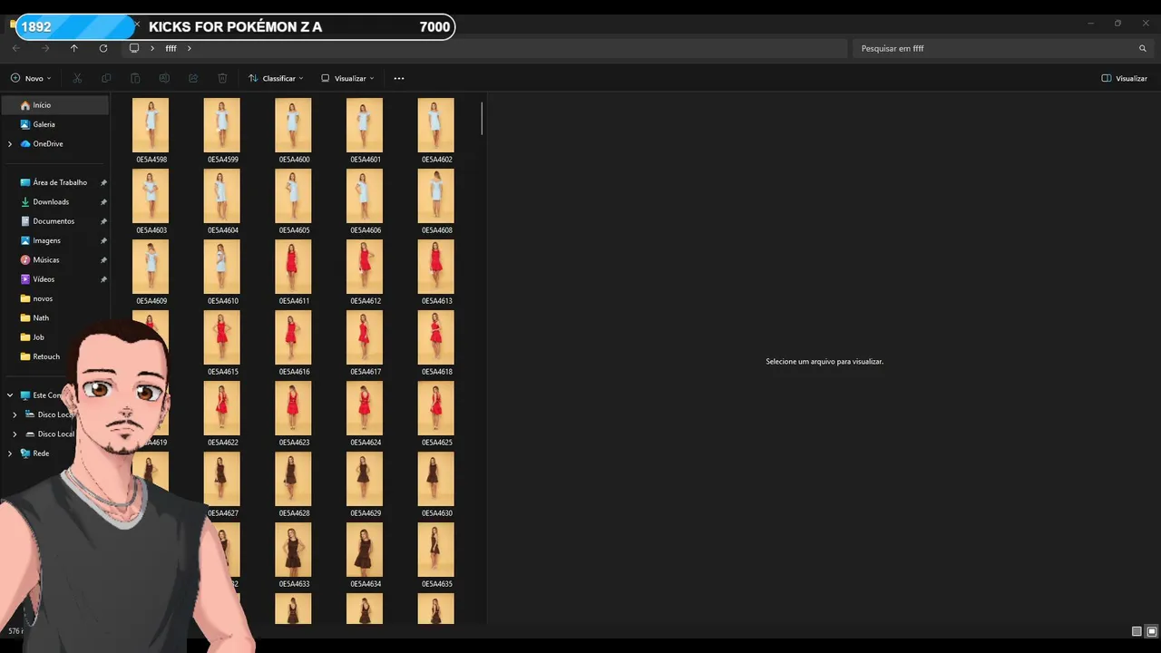Image resolution: width=1161 pixels, height=653 pixels.
Task: Select photo 0E5A4628 thumbnail
Action: [293, 479]
